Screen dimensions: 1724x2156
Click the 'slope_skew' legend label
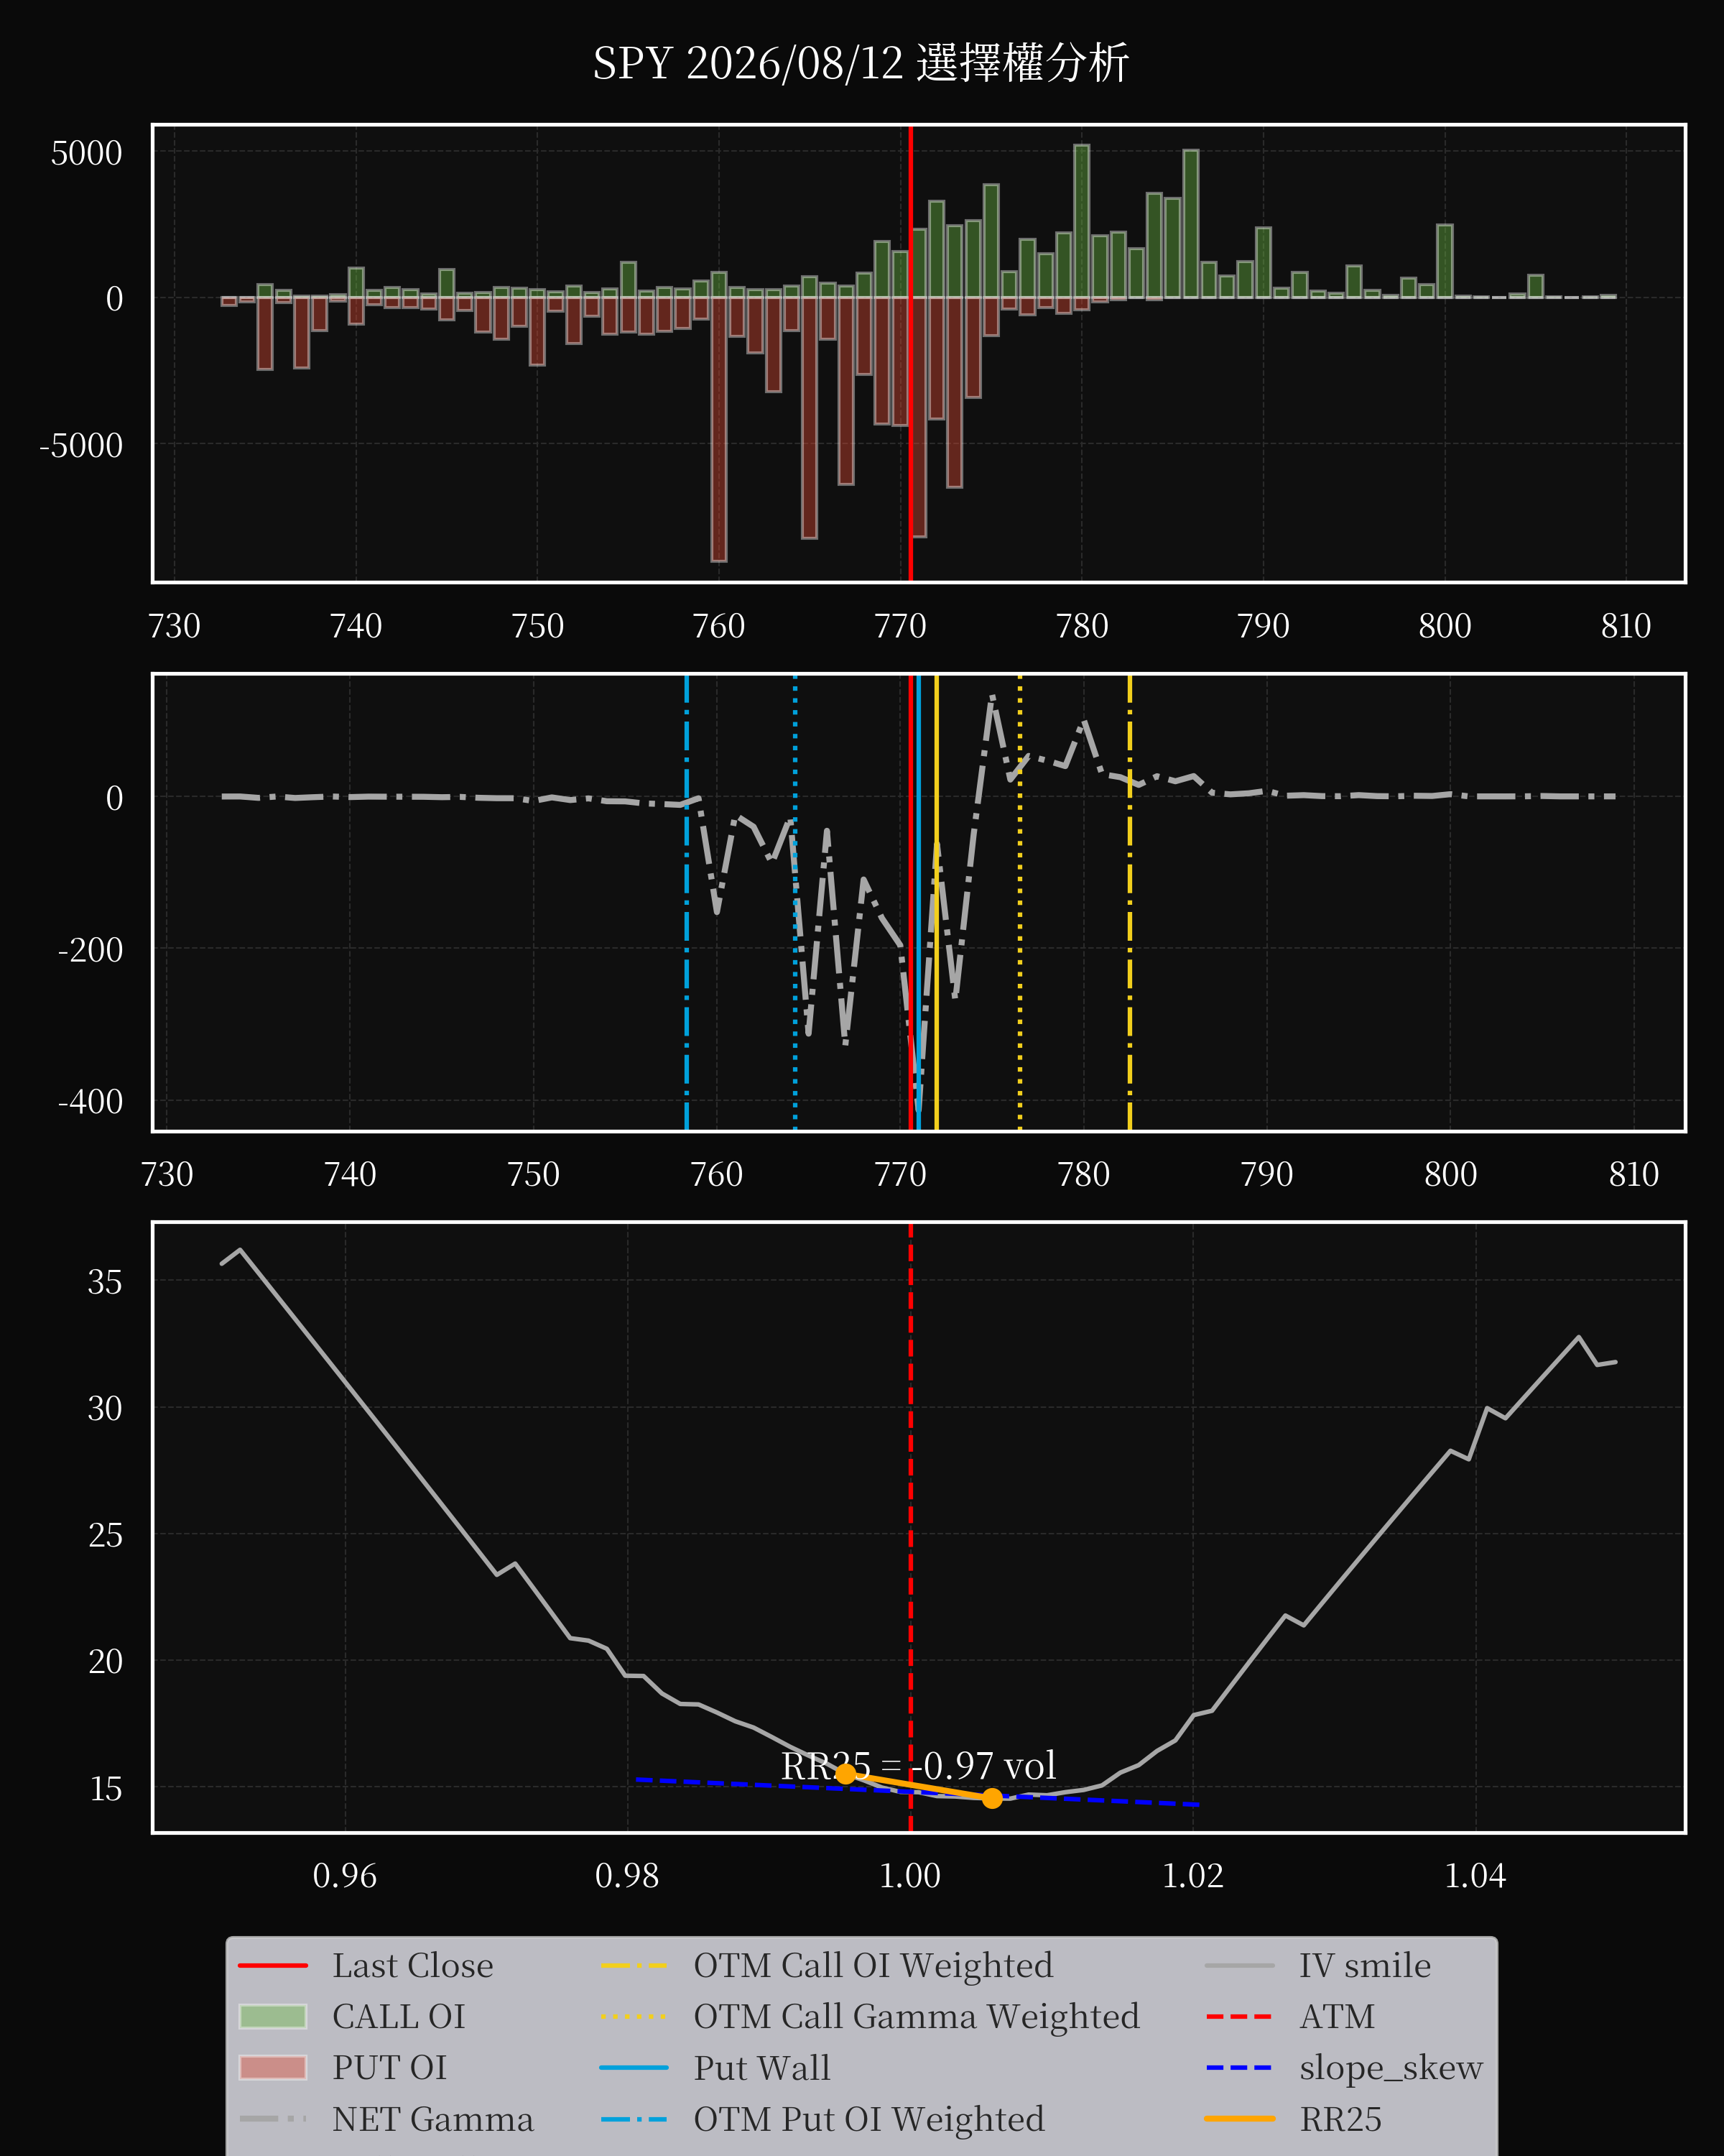pyautogui.click(x=1391, y=2067)
